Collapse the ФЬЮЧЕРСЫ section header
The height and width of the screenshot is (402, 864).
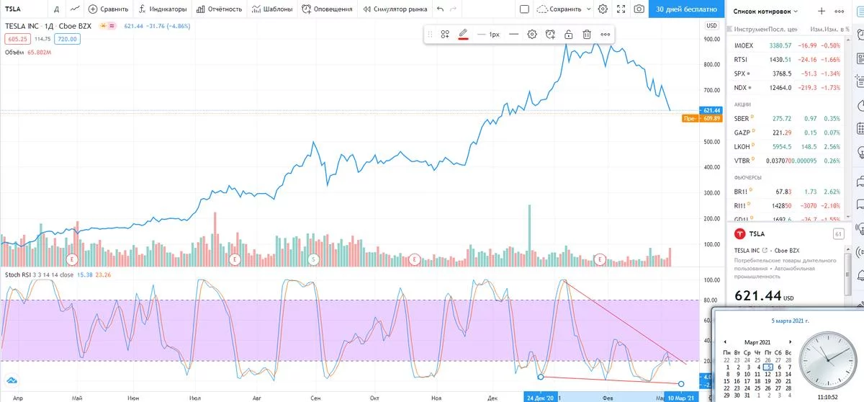(x=750, y=176)
